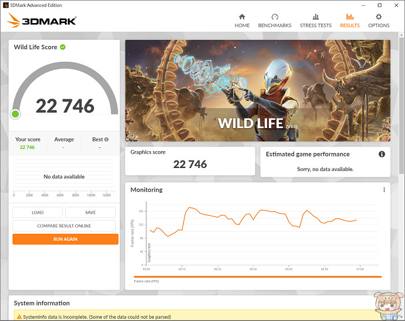Screen dimensions: 405x321
Task: Click the vertical scrollbar thumb
Action: pyautogui.click(x=401, y=105)
